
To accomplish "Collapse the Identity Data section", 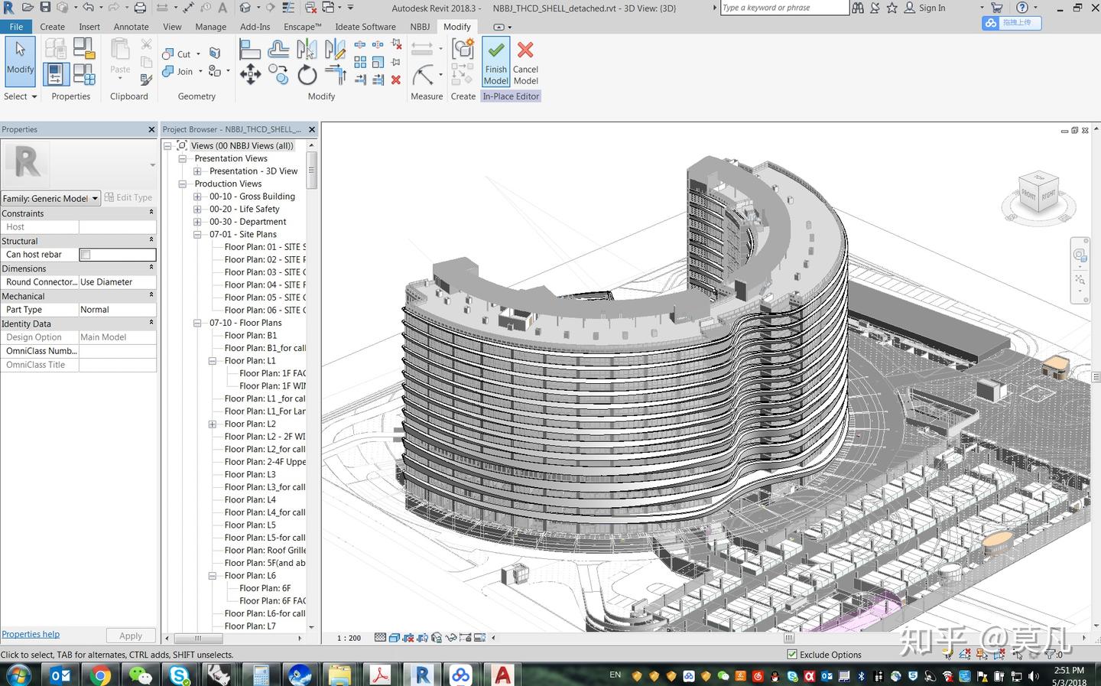I will tap(151, 323).
